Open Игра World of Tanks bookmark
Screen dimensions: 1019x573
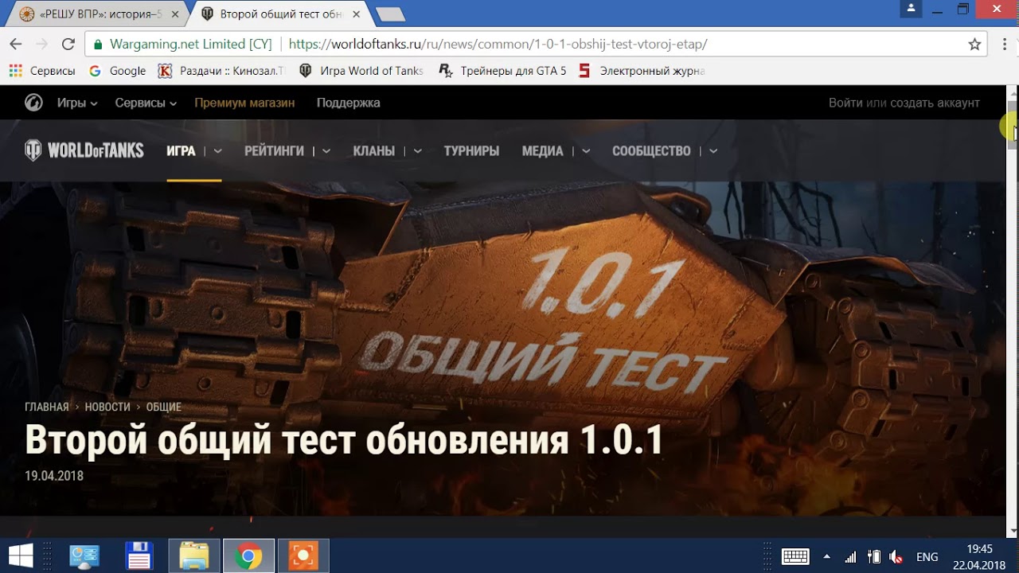[x=361, y=71]
